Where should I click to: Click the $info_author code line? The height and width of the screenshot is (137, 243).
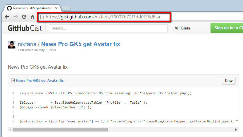[x=129, y=121]
